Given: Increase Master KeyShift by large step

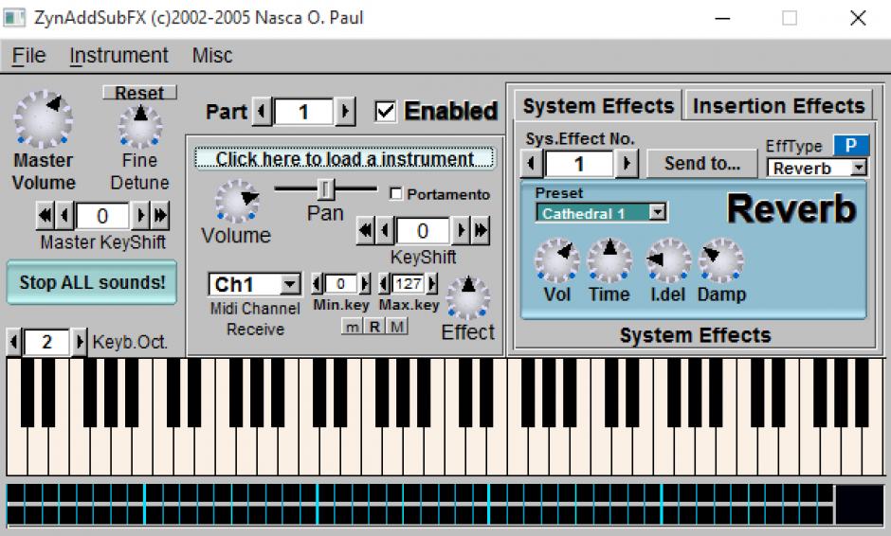Looking at the screenshot, I should pyautogui.click(x=160, y=215).
